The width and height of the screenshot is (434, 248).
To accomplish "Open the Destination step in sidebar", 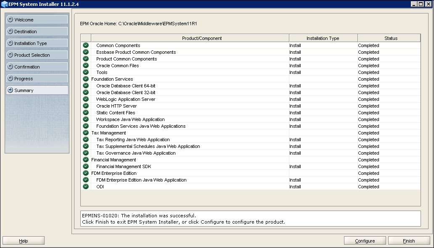I will (x=37, y=31).
